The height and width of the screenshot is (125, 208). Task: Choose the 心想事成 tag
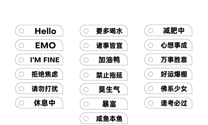pos(174,45)
